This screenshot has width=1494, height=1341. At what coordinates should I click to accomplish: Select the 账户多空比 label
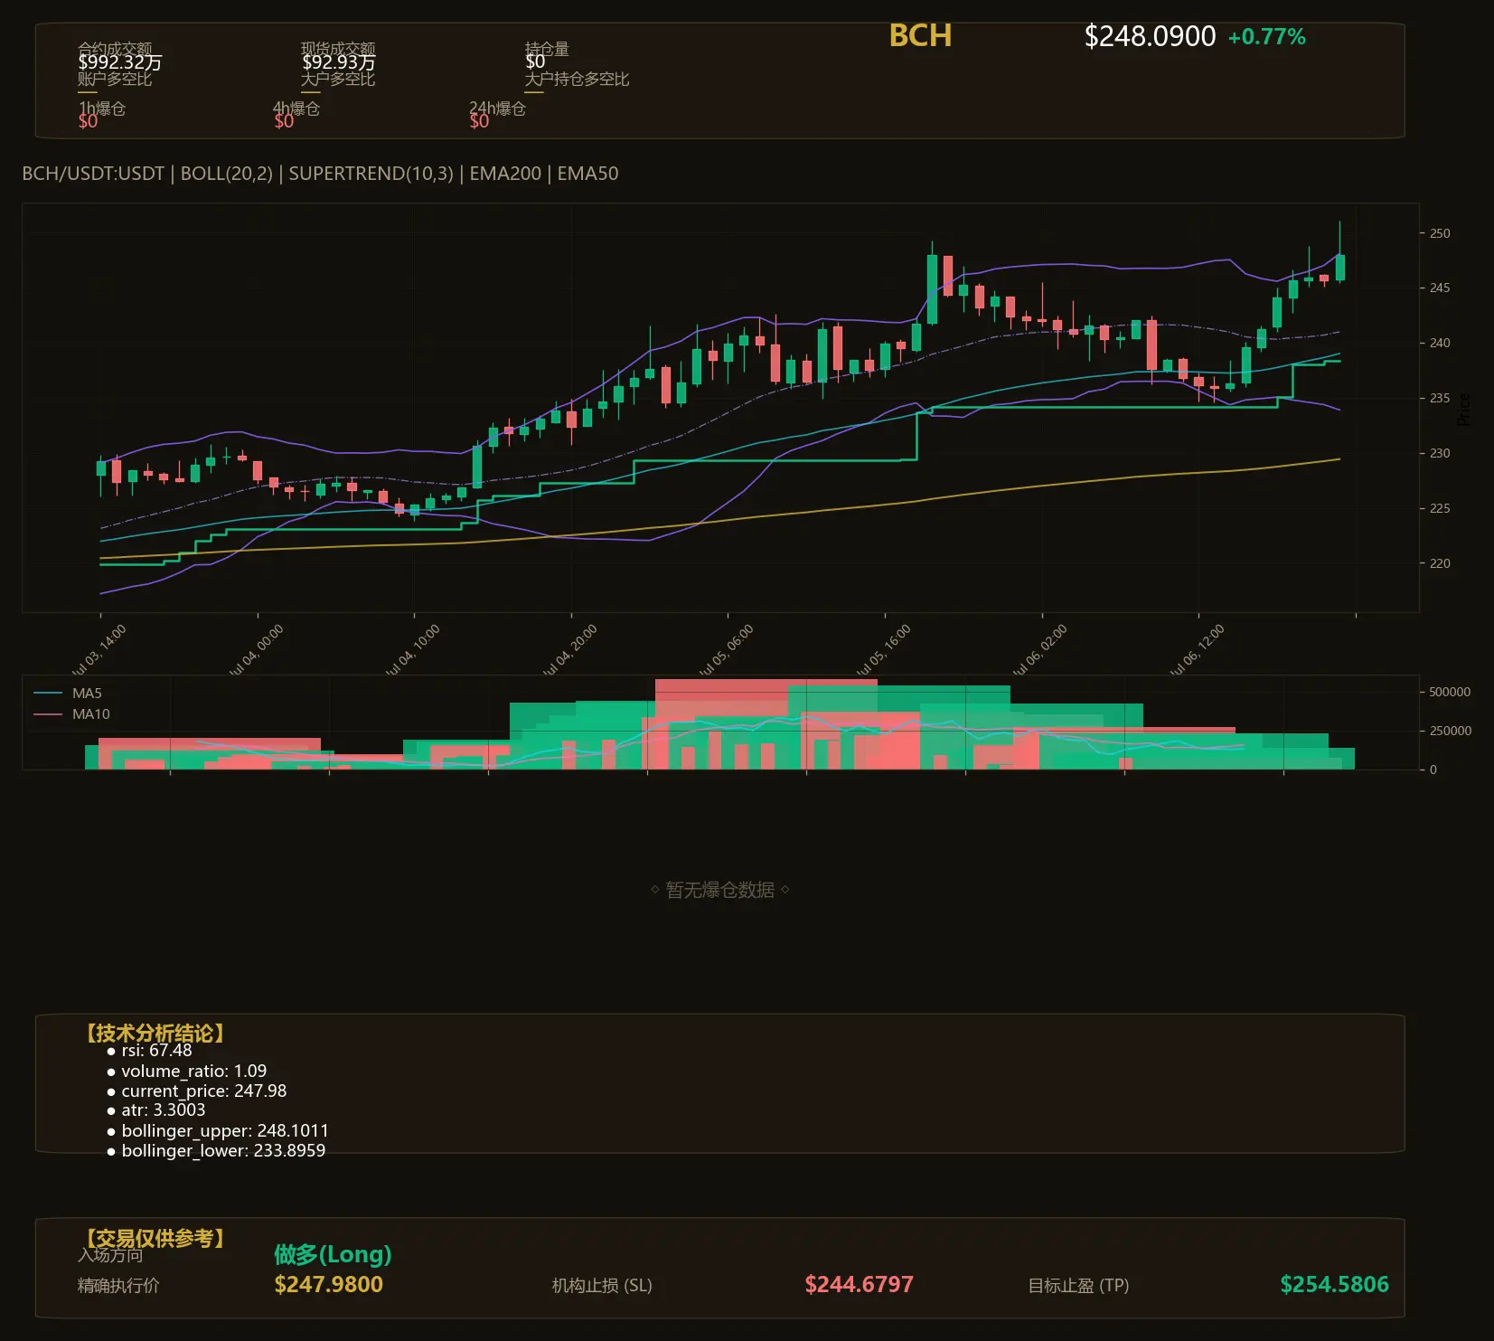(115, 79)
